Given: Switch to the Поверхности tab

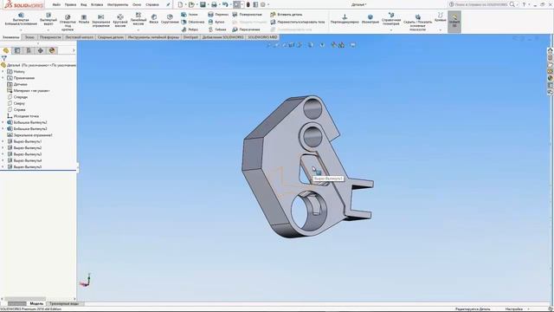Looking at the screenshot, I should (x=50, y=37).
